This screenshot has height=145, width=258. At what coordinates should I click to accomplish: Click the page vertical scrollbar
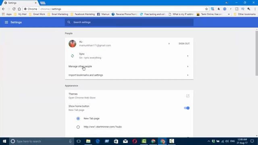coord(257,53)
